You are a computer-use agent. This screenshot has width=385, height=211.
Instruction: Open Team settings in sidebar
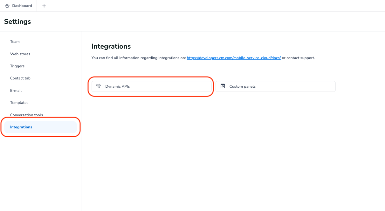coord(15,42)
